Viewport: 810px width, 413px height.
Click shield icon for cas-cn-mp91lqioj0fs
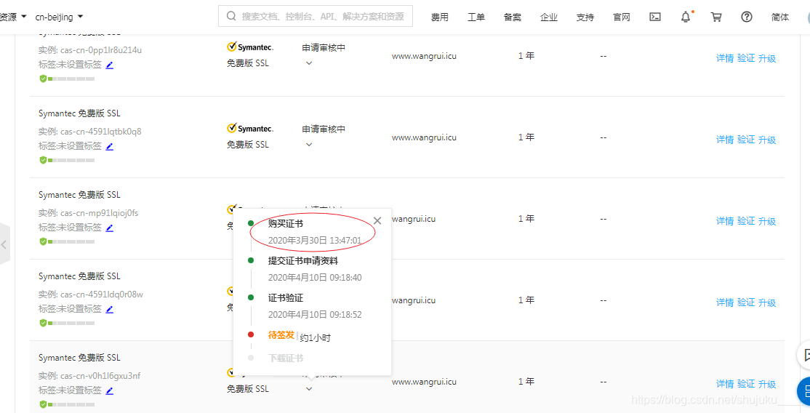(43, 241)
